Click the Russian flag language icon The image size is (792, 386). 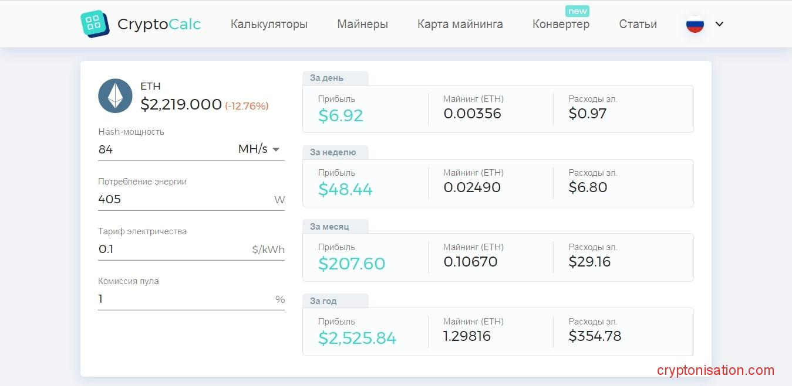click(695, 24)
